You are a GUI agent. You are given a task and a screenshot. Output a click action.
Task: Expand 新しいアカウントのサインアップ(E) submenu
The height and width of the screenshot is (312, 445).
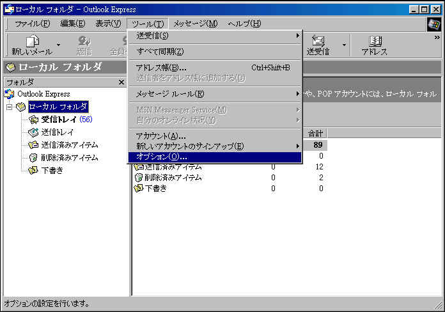[215, 146]
